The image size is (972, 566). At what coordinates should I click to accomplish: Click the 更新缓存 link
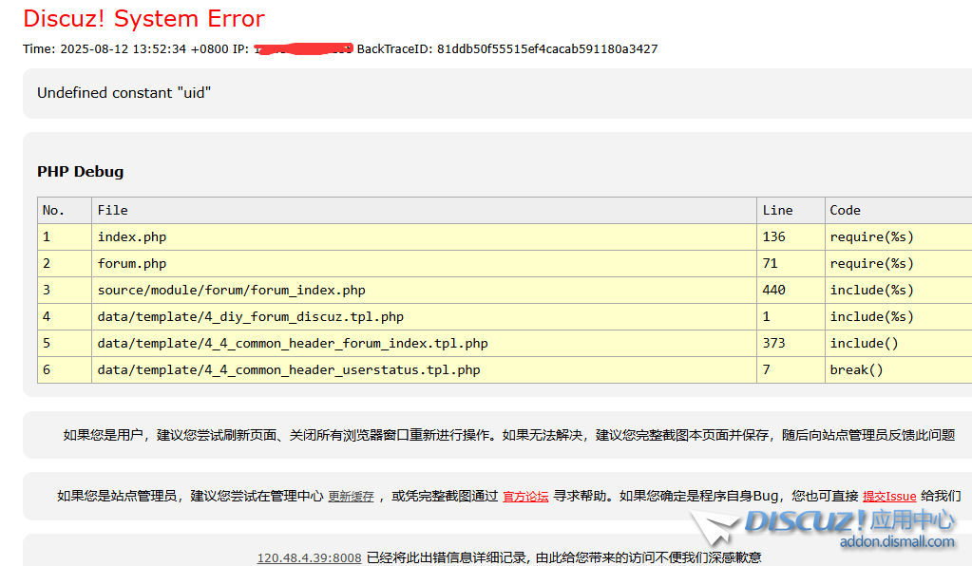point(351,496)
